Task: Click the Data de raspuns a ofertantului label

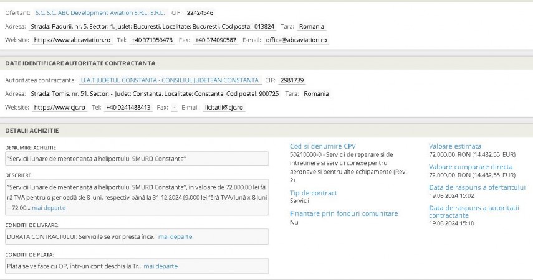Action: coord(477,187)
